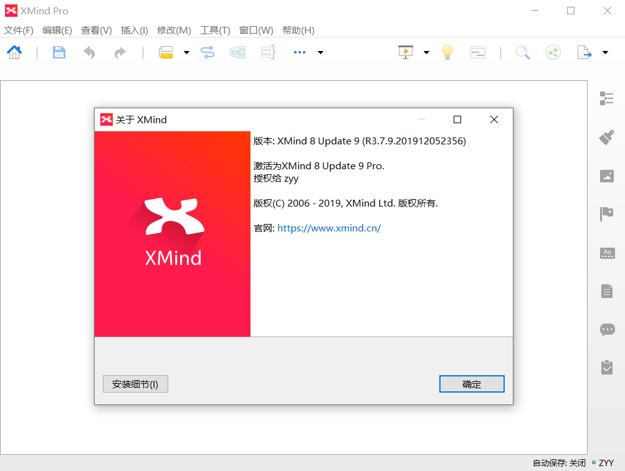Open the https://www.xmind.cn/ link
Screen dimensions: 625x471
(329, 228)
